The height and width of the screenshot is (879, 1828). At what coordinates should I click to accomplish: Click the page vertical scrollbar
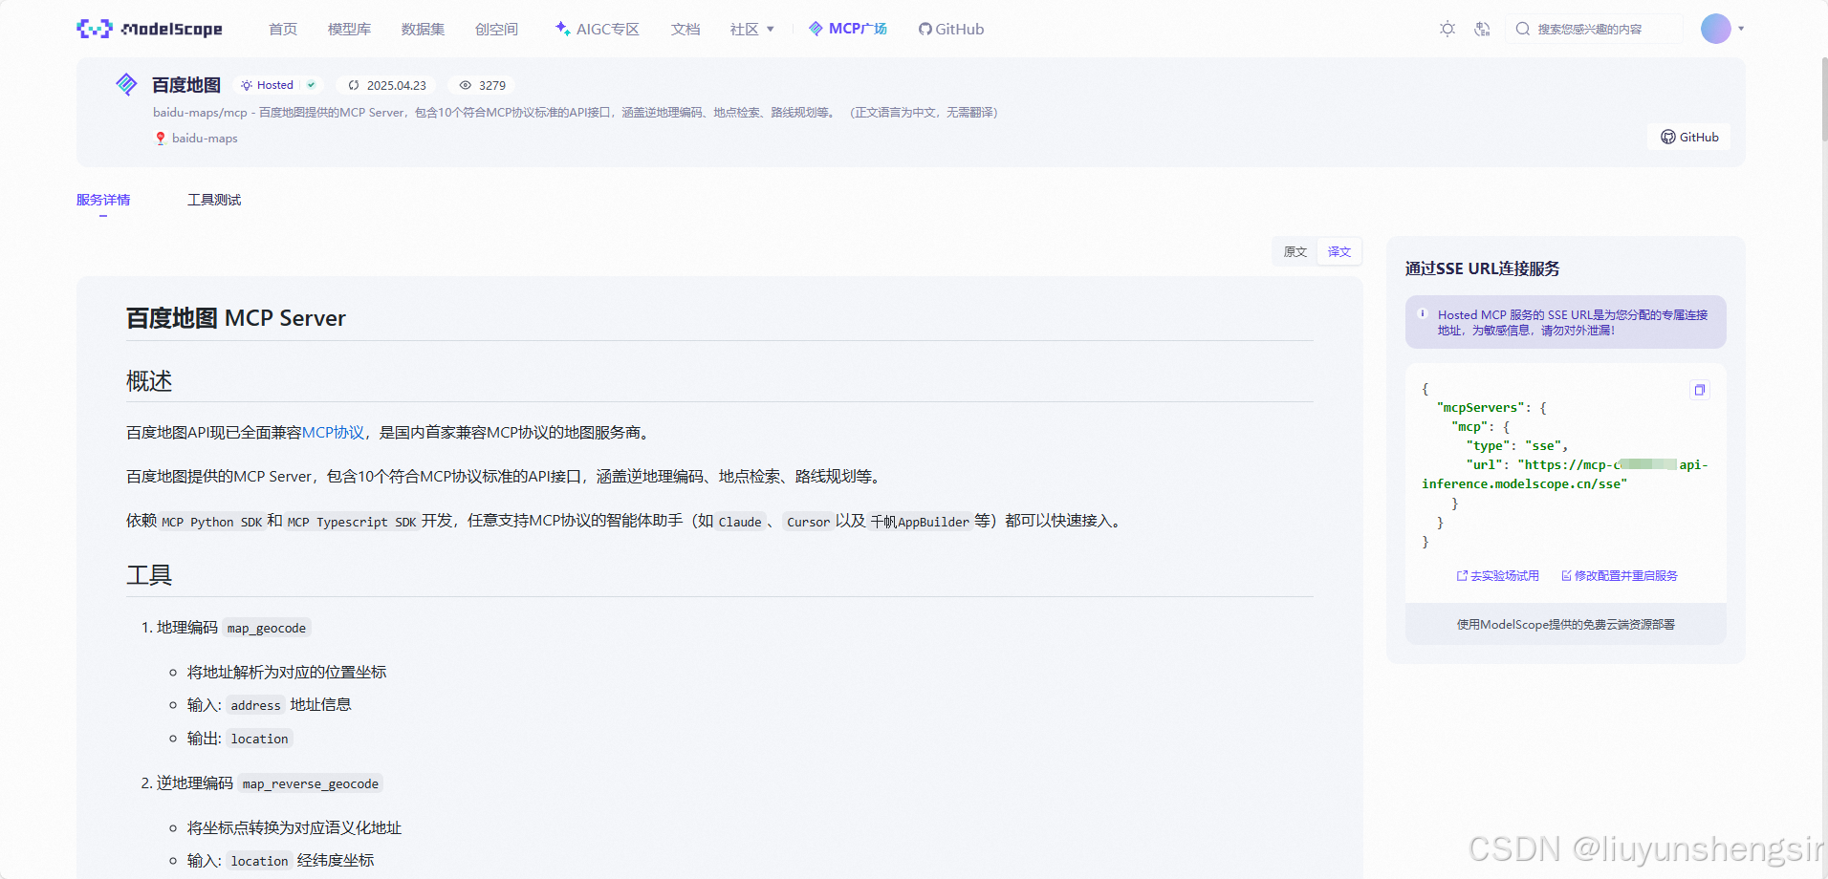click(1823, 99)
